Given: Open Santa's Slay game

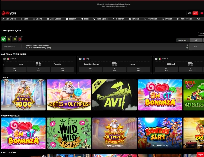Looking at the screenshot, I should (x=160, y=133).
